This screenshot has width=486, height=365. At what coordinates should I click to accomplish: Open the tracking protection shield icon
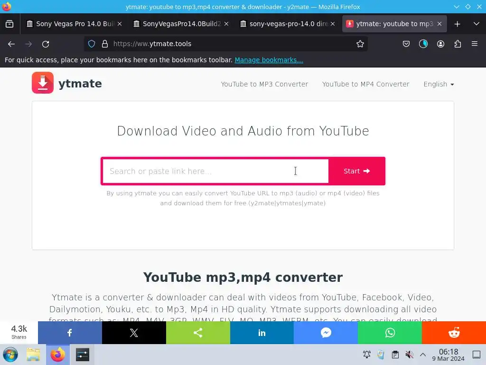pos(92,44)
